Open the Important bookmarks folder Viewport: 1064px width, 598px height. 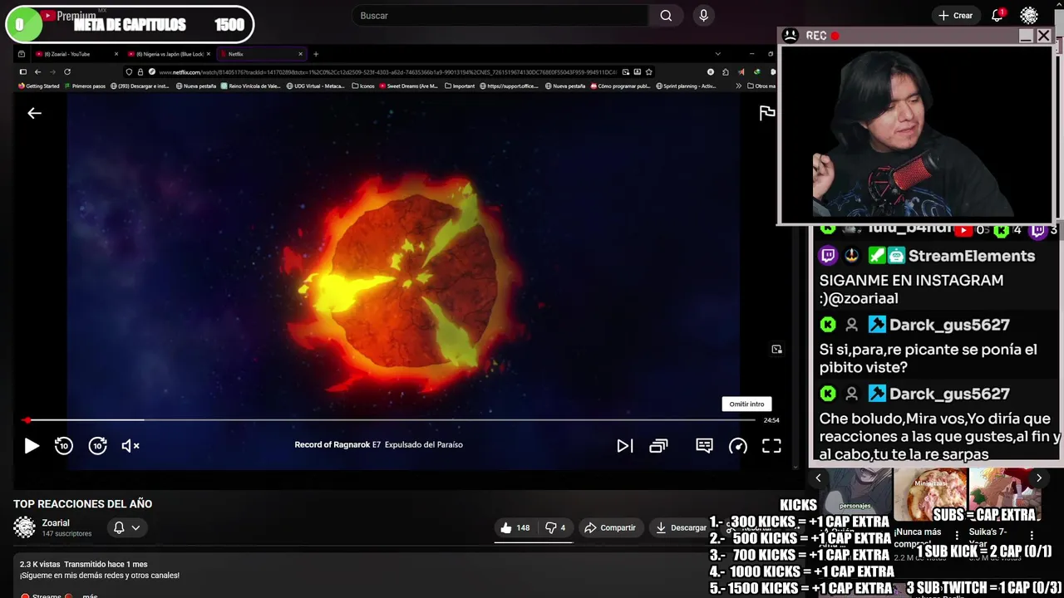pyautogui.click(x=460, y=86)
